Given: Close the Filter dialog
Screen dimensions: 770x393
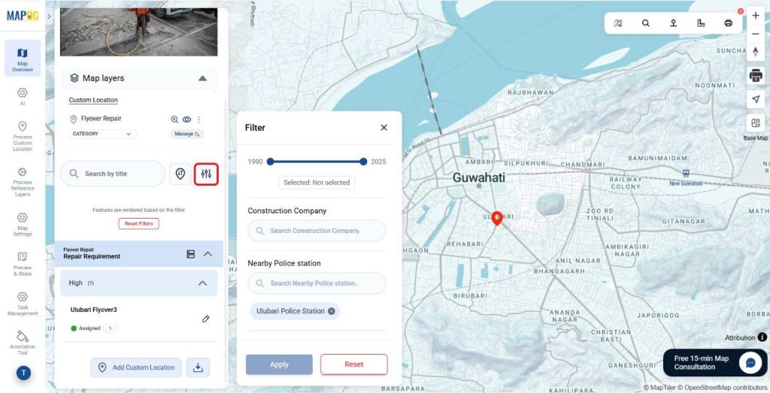Looking at the screenshot, I should 384,128.
